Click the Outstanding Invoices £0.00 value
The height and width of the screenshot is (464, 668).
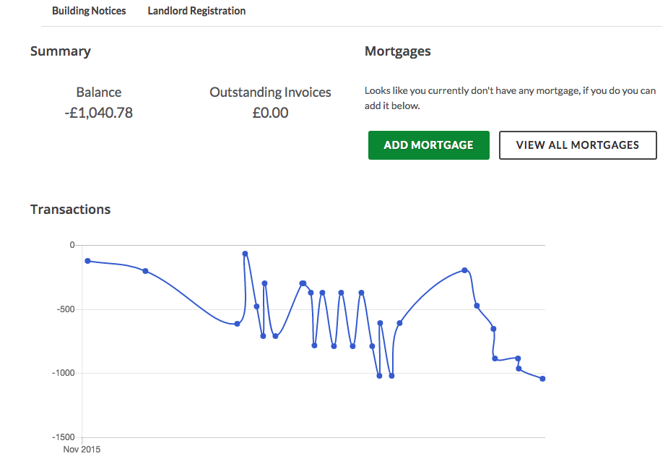[270, 113]
